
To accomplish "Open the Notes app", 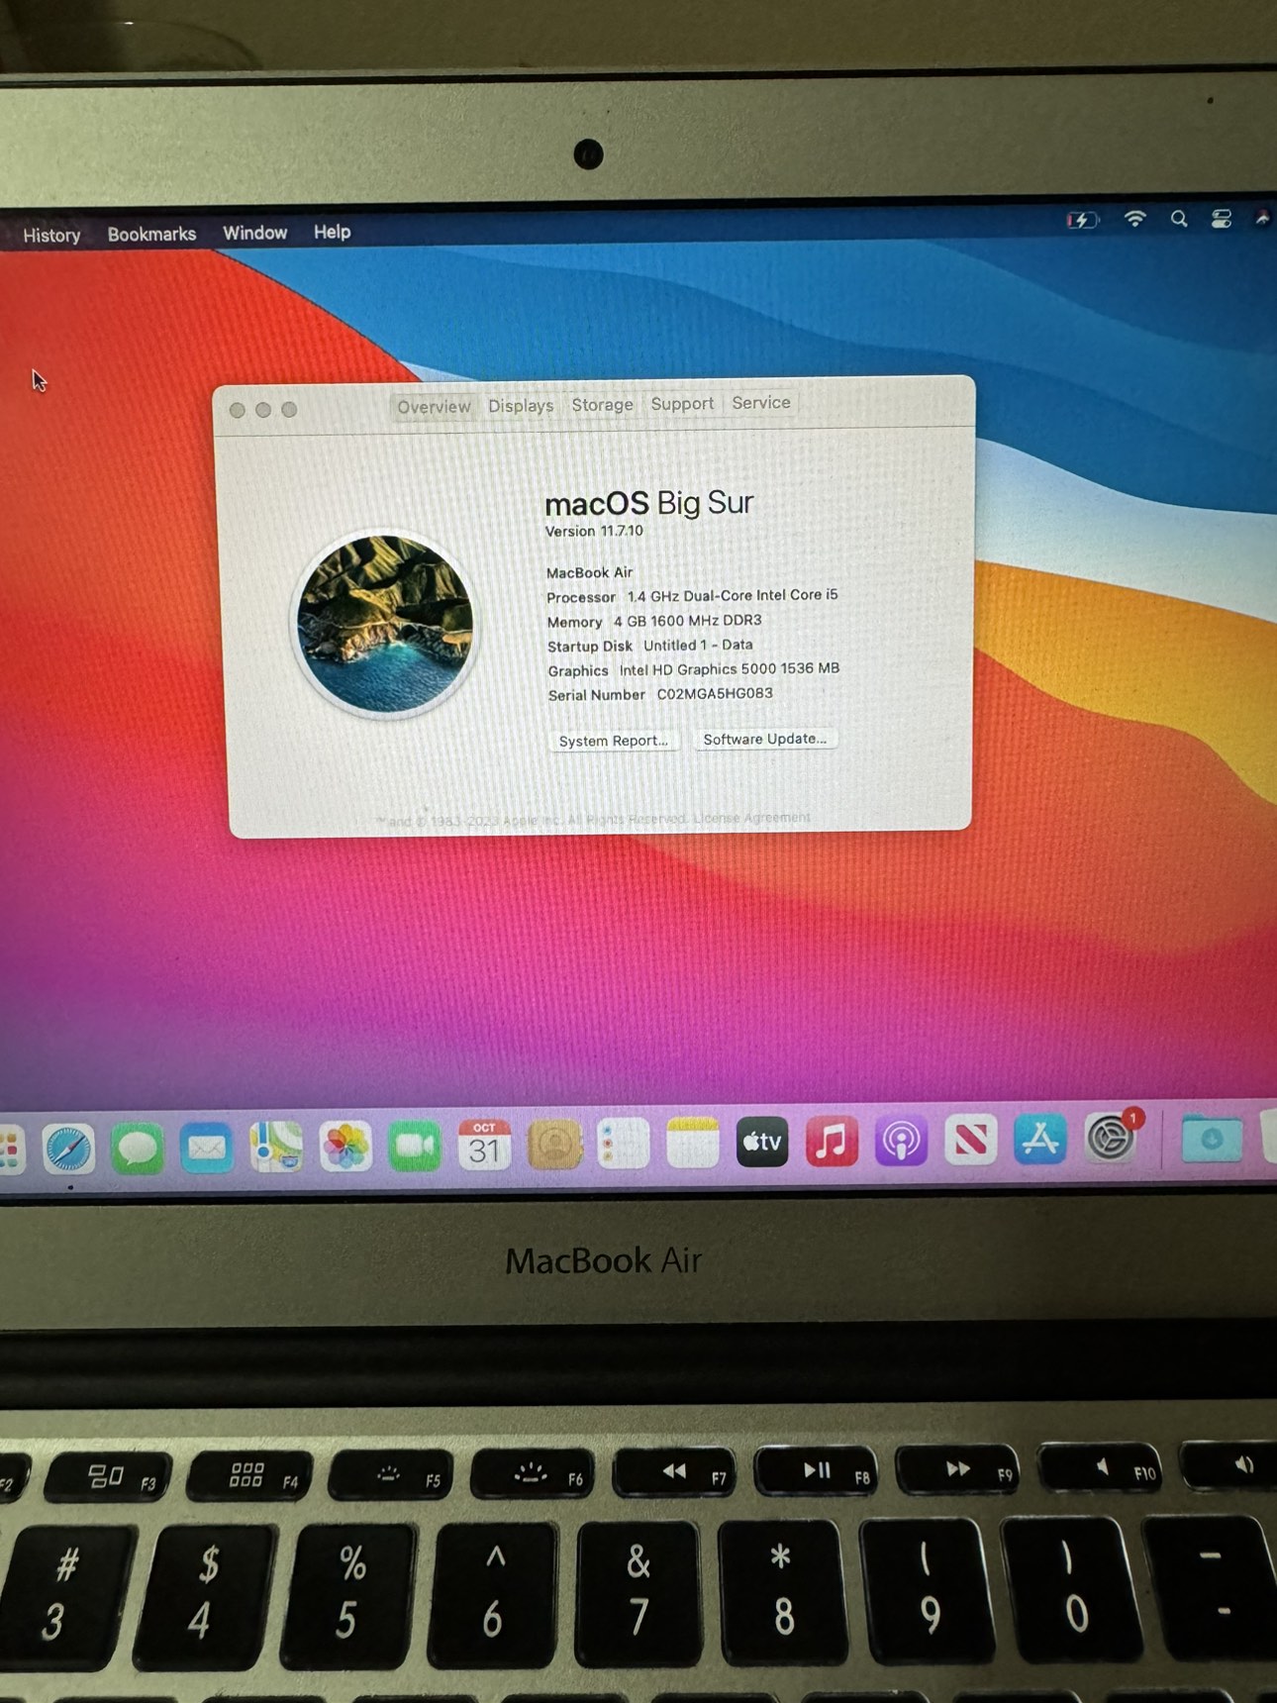I will pos(693,1143).
